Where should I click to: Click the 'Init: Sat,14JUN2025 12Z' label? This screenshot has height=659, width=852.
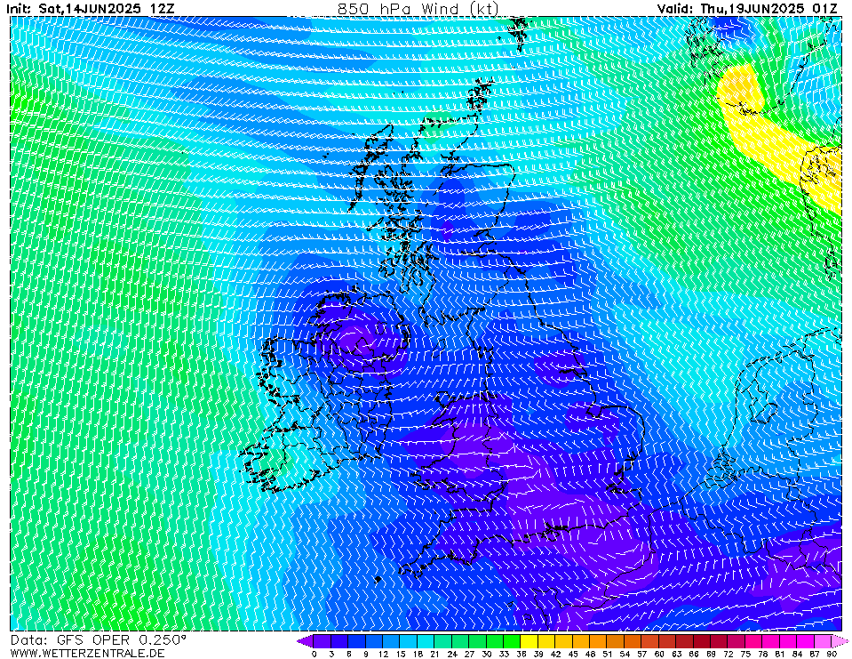(91, 9)
